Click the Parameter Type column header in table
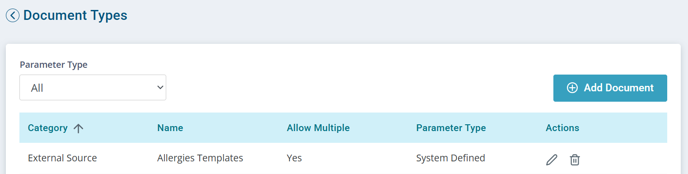This screenshot has width=688, height=174. pyautogui.click(x=451, y=128)
